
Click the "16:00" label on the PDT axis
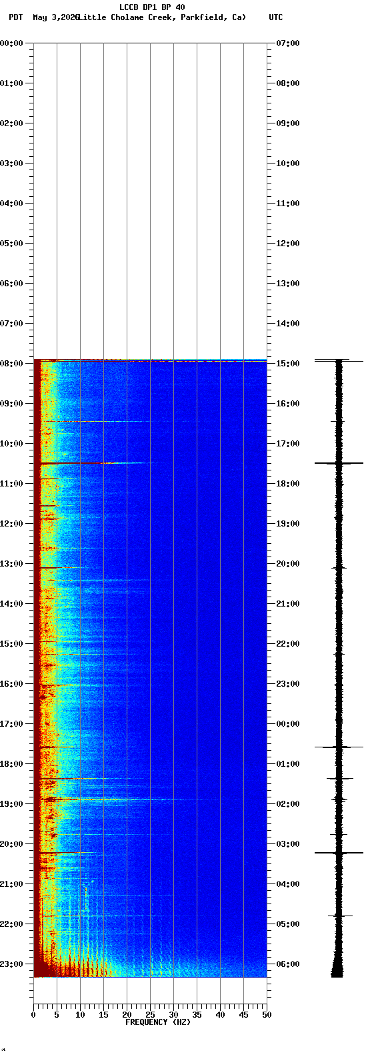(x=11, y=684)
